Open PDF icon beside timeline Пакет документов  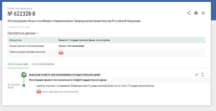pyautogui.click(x=39, y=92)
